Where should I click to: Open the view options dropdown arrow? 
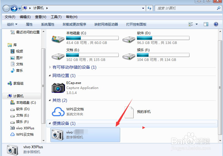[197, 24]
